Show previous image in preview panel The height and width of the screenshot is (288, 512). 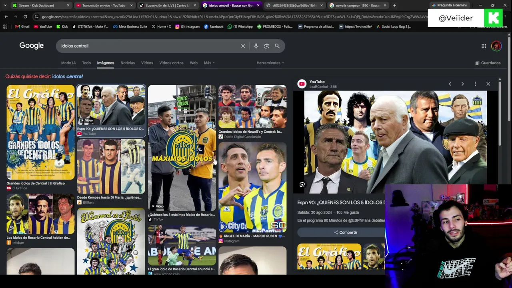click(450, 84)
